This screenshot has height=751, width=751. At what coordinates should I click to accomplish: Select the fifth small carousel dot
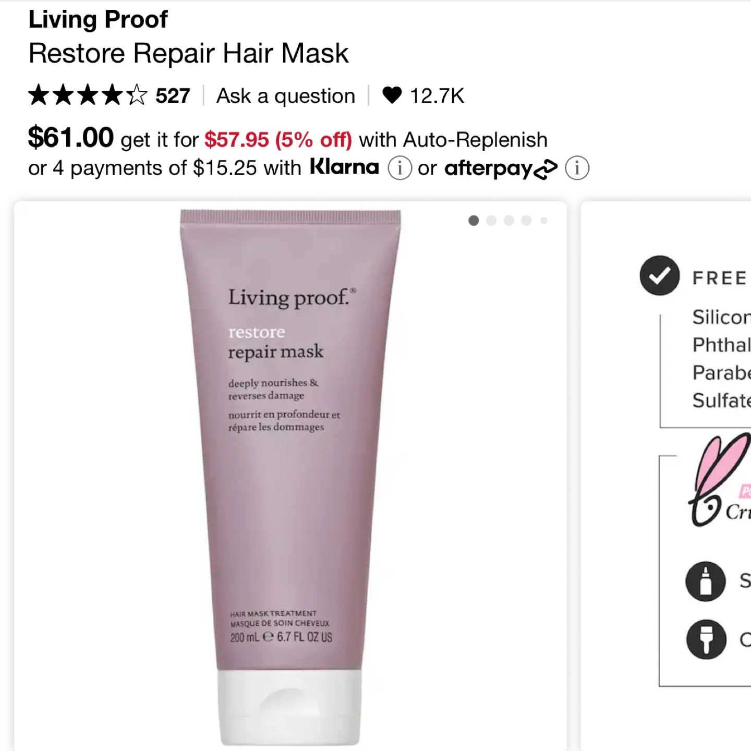point(544,221)
